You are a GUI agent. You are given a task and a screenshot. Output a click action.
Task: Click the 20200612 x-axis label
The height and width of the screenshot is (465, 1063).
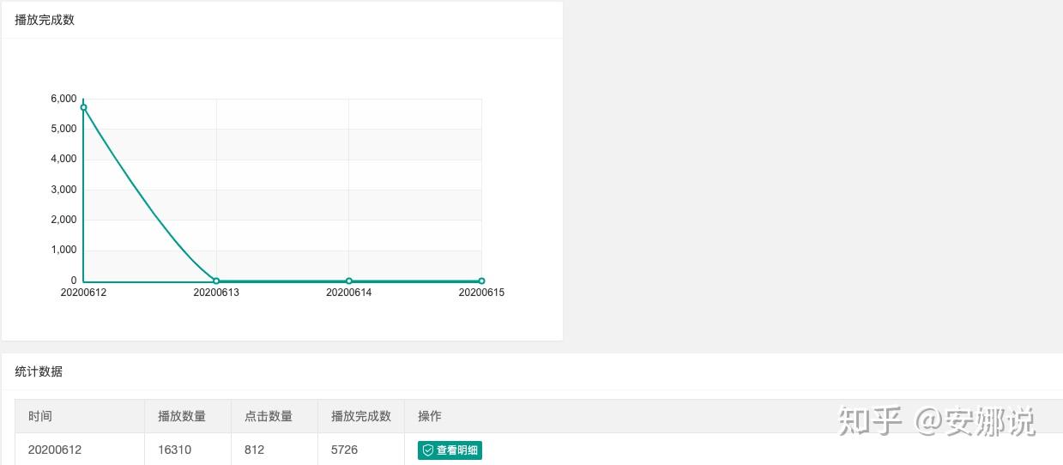83,293
